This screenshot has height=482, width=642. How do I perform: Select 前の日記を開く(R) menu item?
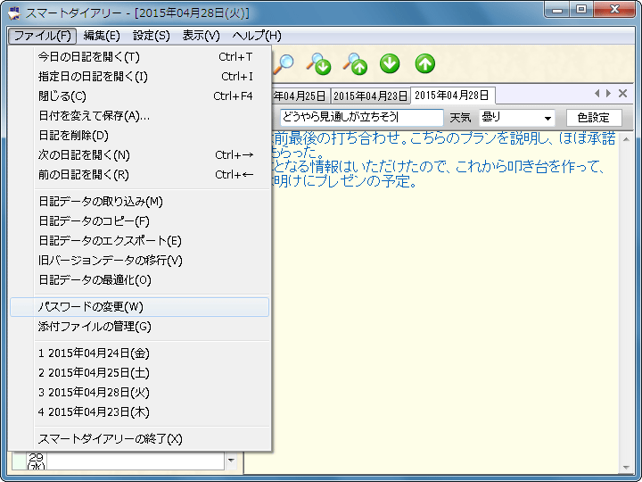pos(140,175)
